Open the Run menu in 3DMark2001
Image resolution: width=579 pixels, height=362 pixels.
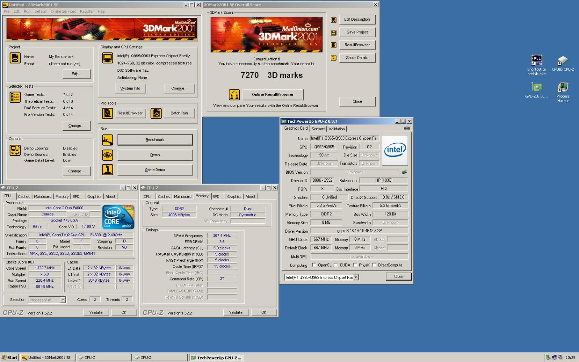pyautogui.click(x=27, y=11)
